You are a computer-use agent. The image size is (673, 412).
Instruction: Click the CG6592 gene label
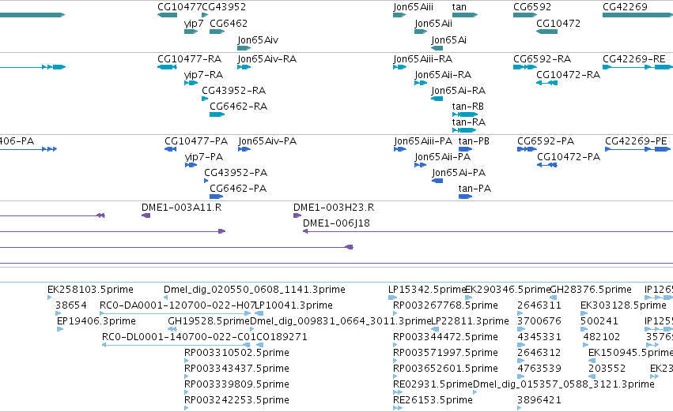[x=531, y=7]
